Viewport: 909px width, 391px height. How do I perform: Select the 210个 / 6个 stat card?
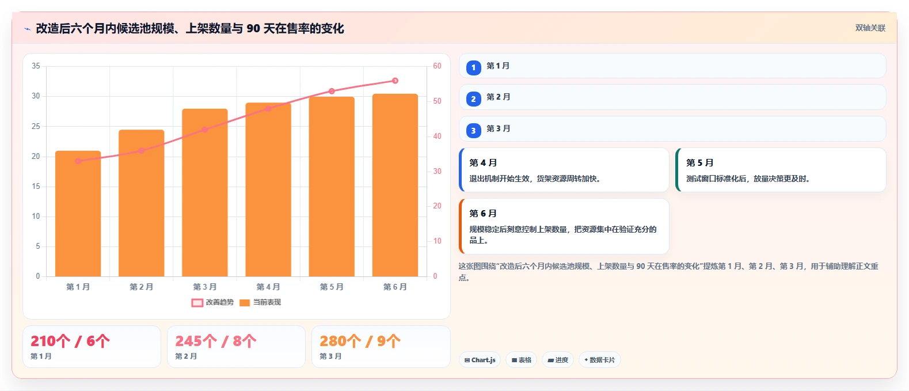coord(92,347)
